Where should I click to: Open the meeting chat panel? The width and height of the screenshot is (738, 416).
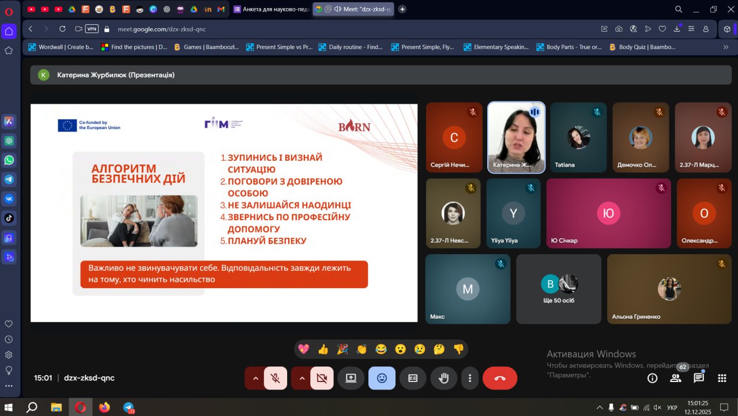[x=699, y=378]
